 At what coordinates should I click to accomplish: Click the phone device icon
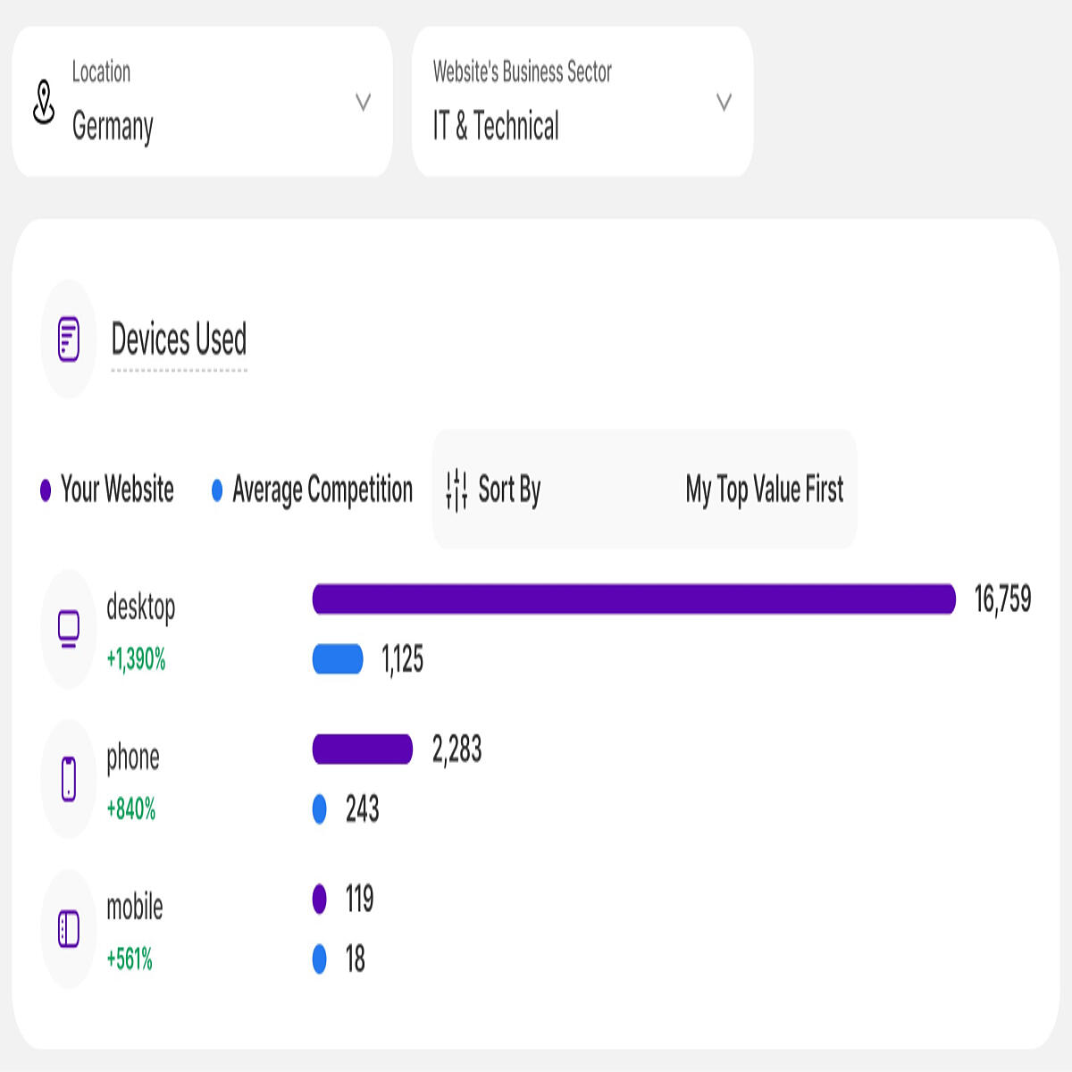[69, 779]
